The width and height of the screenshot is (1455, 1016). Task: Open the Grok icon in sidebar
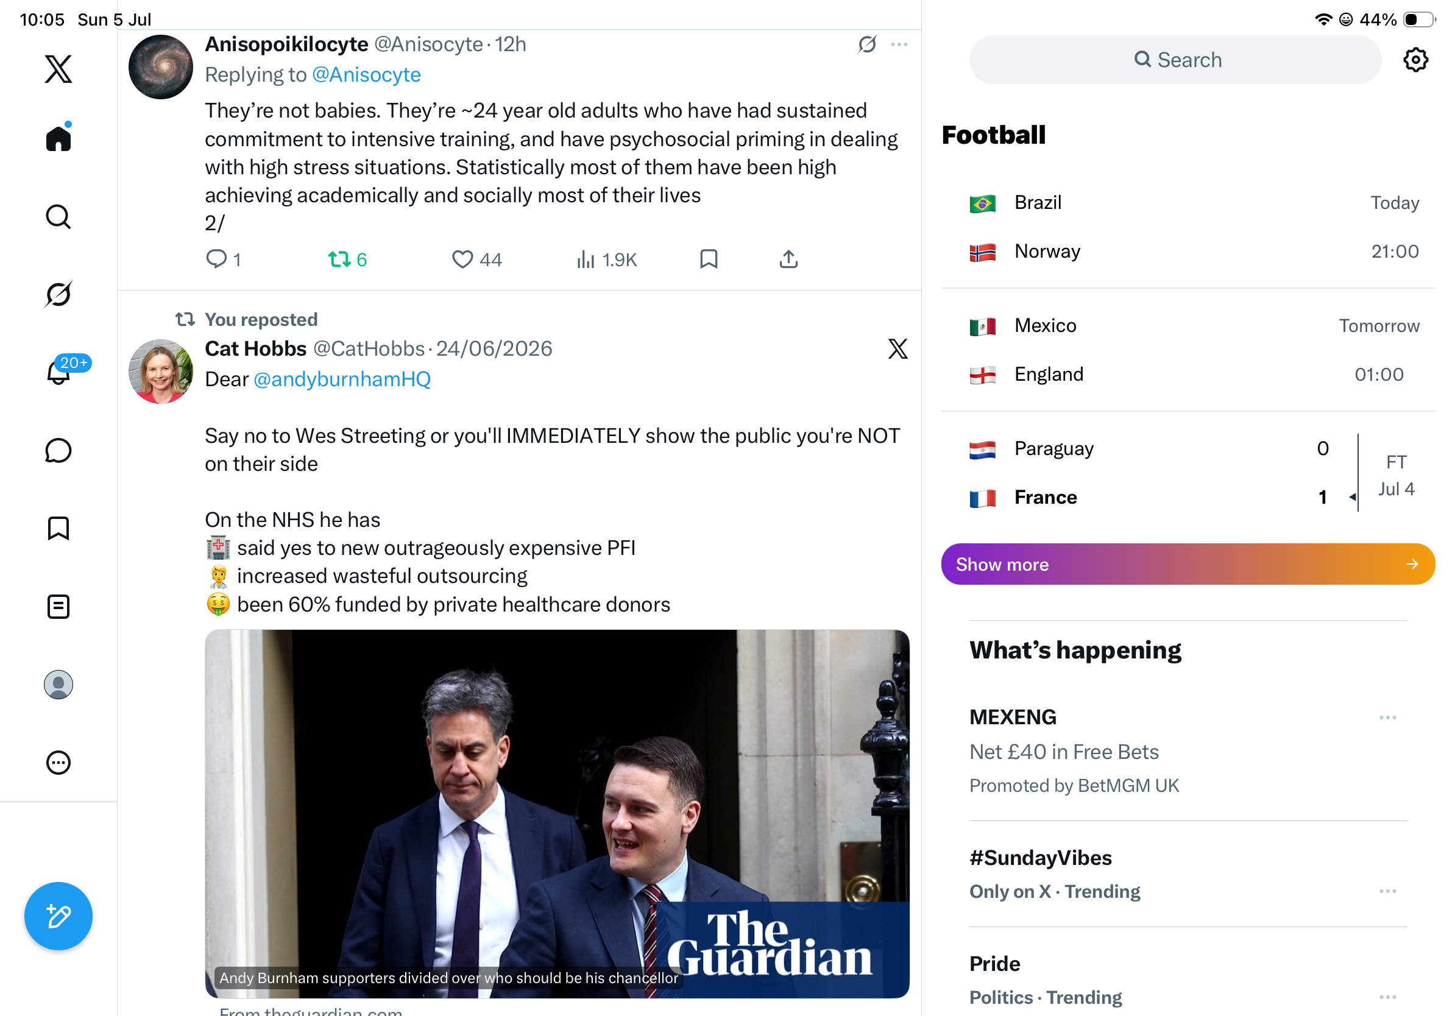[58, 294]
